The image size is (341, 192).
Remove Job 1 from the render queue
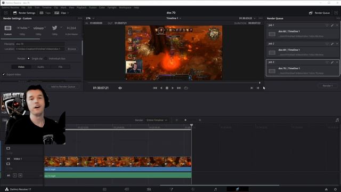click(x=337, y=25)
